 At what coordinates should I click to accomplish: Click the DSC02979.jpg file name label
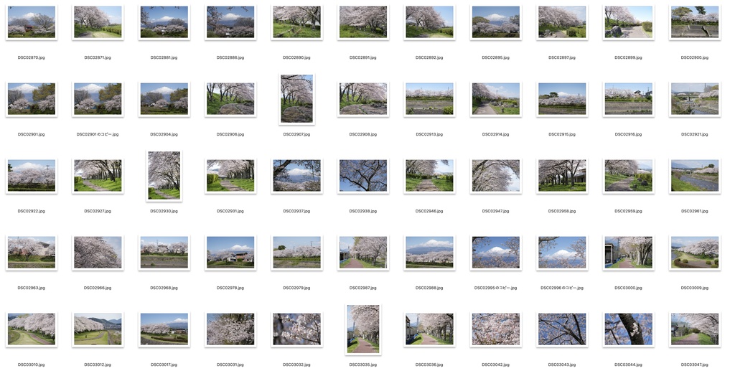point(296,288)
